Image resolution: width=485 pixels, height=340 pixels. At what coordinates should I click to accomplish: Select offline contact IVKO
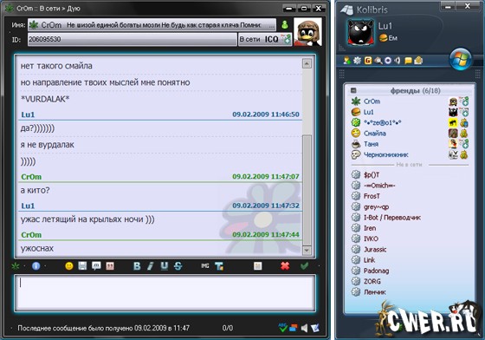[410, 239]
